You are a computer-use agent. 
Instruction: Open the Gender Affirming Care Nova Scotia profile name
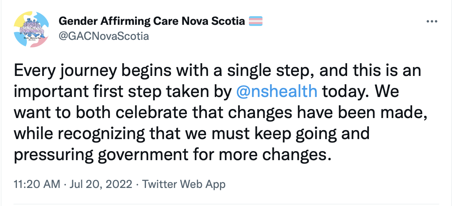pyautogui.click(x=151, y=21)
